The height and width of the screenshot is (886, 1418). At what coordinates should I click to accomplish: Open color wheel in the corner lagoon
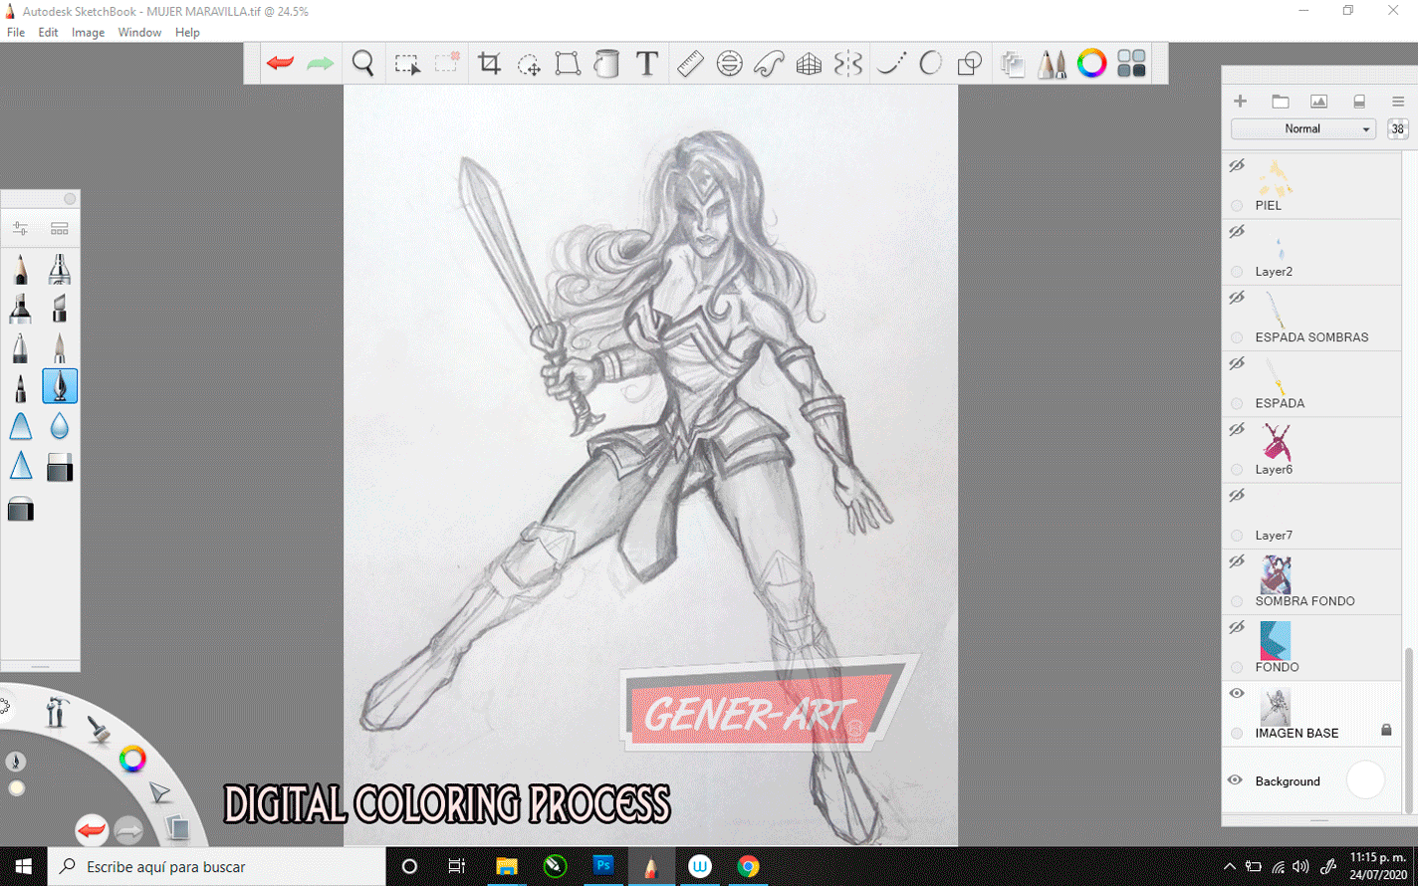132,760
